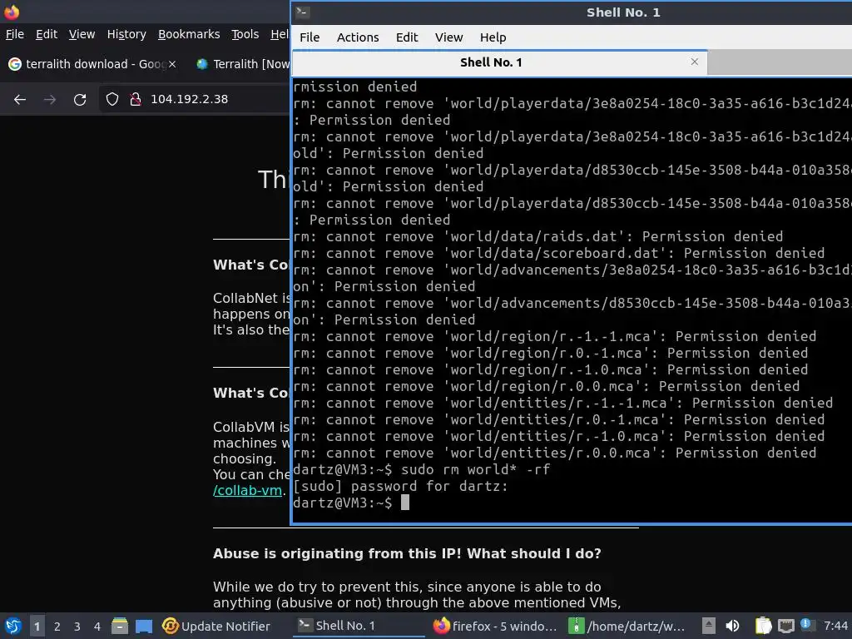Open the Firefox Bookmarks menu
The width and height of the screenshot is (852, 639).
click(x=189, y=34)
